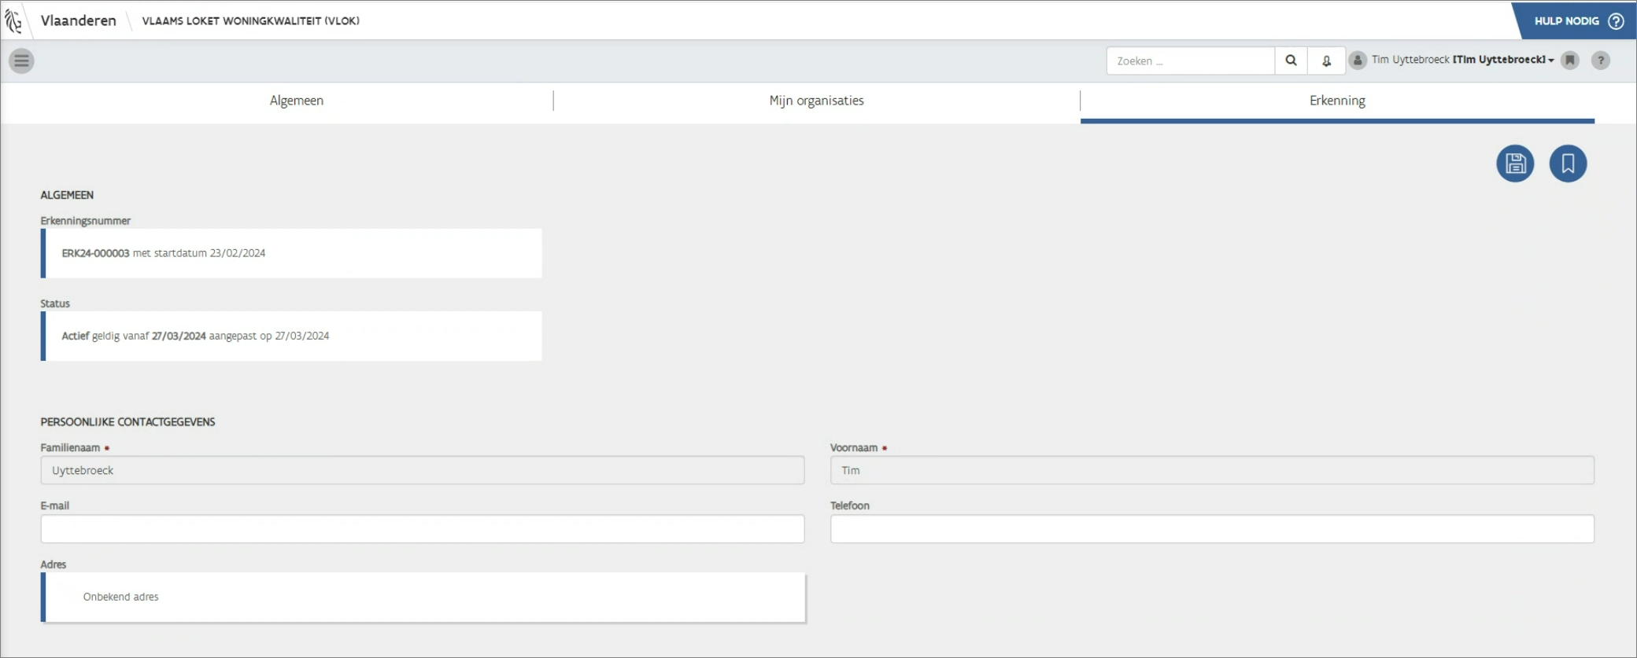Click the user avatar icon
Image resolution: width=1637 pixels, height=658 pixels.
(1358, 61)
